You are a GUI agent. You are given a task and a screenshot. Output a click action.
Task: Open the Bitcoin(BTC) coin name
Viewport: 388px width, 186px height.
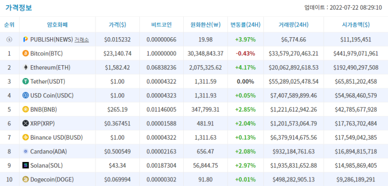(46, 54)
